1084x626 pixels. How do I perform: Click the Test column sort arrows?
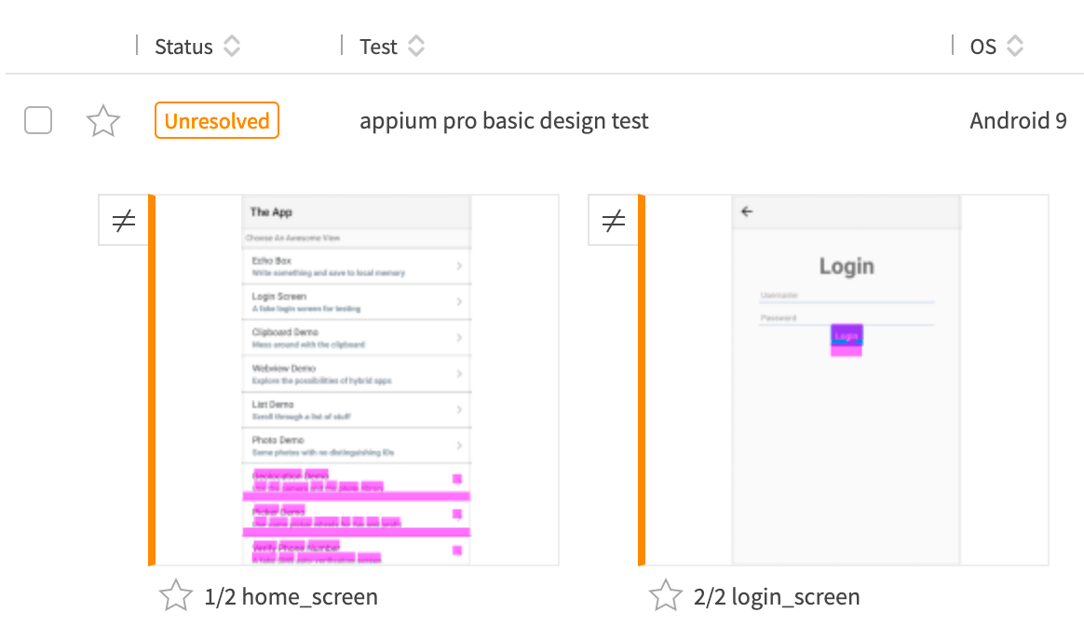click(416, 46)
